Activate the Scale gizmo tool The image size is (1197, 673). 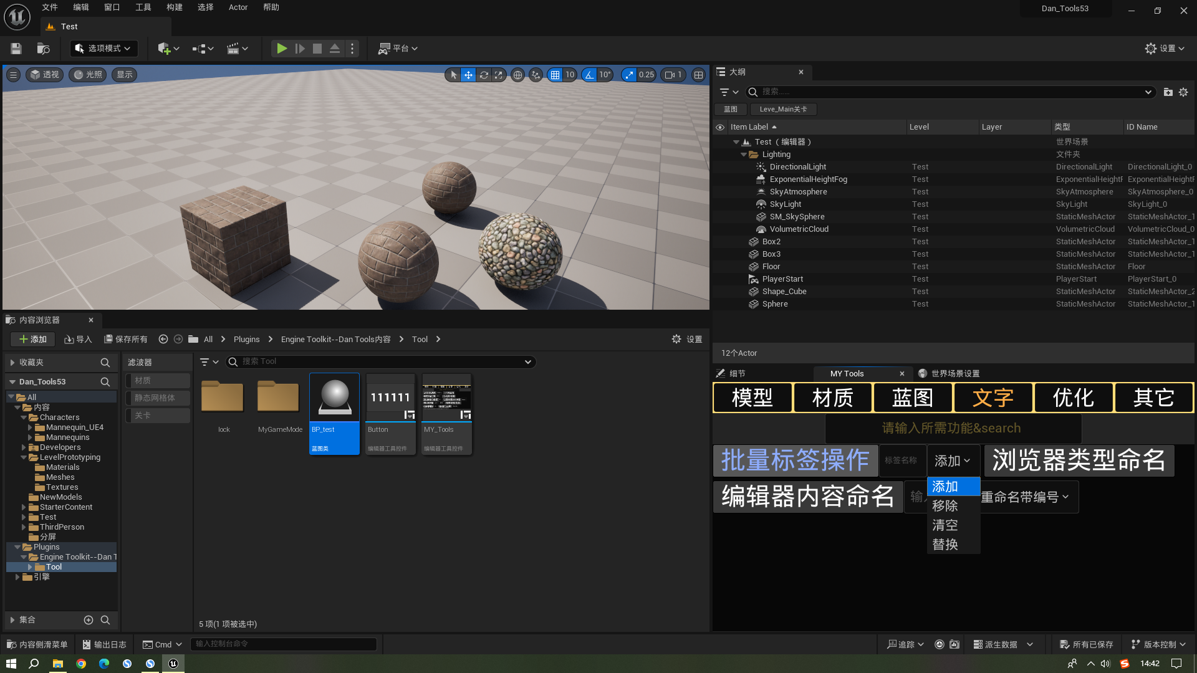499,75
